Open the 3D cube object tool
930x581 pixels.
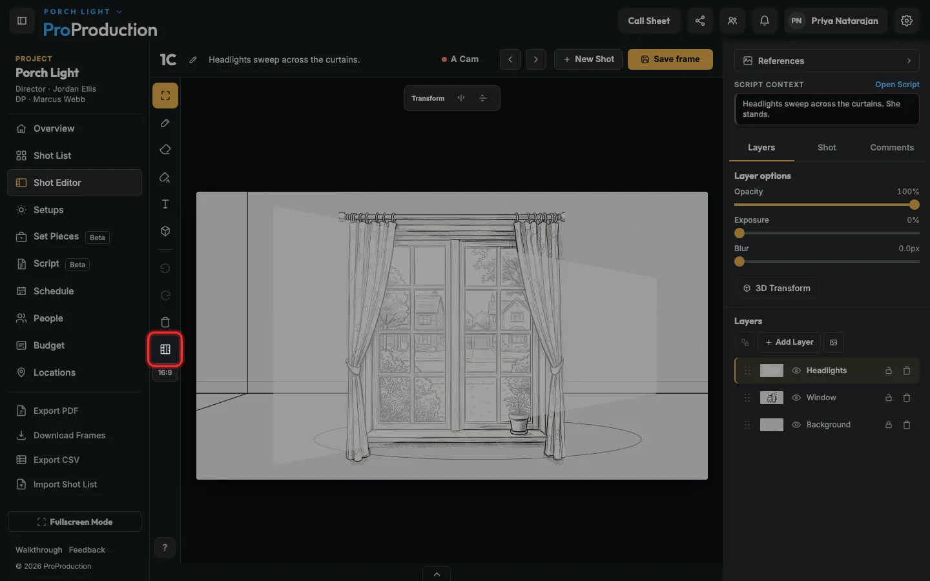point(165,231)
